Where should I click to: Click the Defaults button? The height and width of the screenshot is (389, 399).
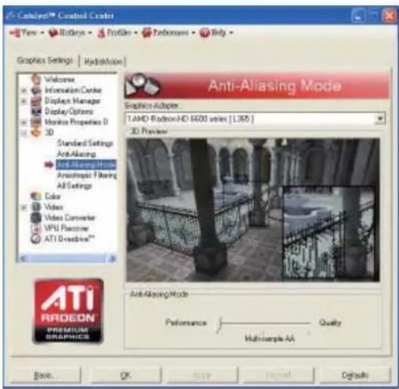click(354, 375)
